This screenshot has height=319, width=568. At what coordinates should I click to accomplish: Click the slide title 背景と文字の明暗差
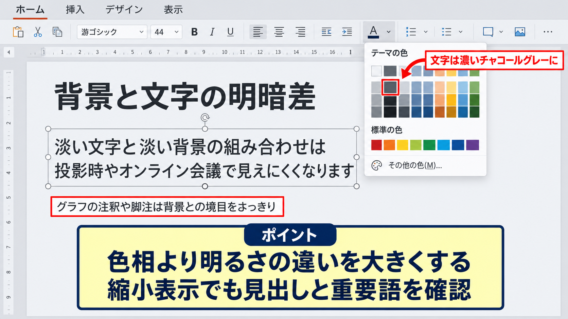click(x=185, y=97)
